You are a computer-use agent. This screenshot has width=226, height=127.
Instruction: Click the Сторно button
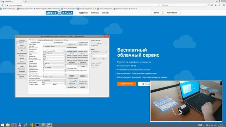click(83, 66)
